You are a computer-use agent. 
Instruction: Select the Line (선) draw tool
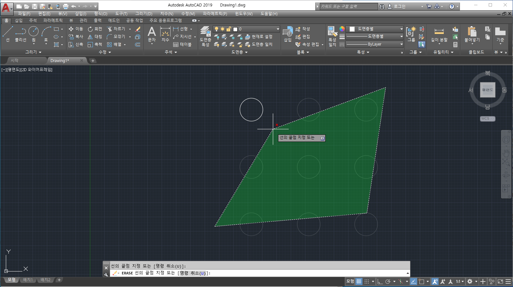8,34
